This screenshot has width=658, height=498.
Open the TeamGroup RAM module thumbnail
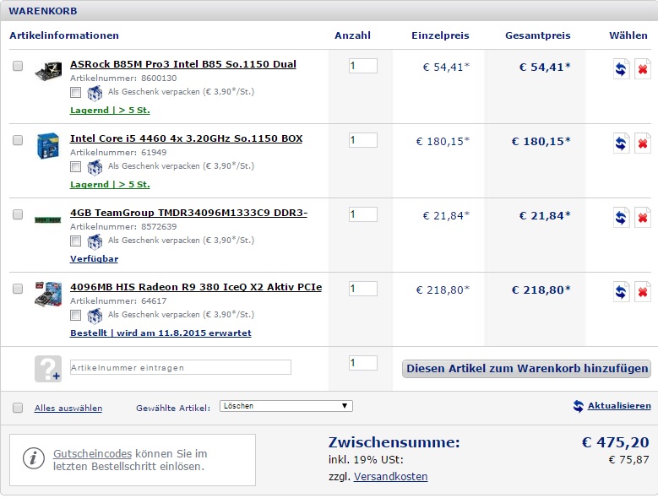coord(48,219)
